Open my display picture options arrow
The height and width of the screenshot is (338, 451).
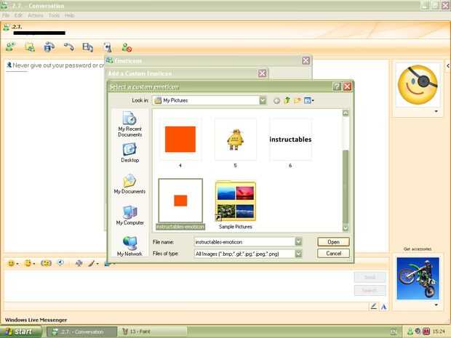click(x=436, y=305)
